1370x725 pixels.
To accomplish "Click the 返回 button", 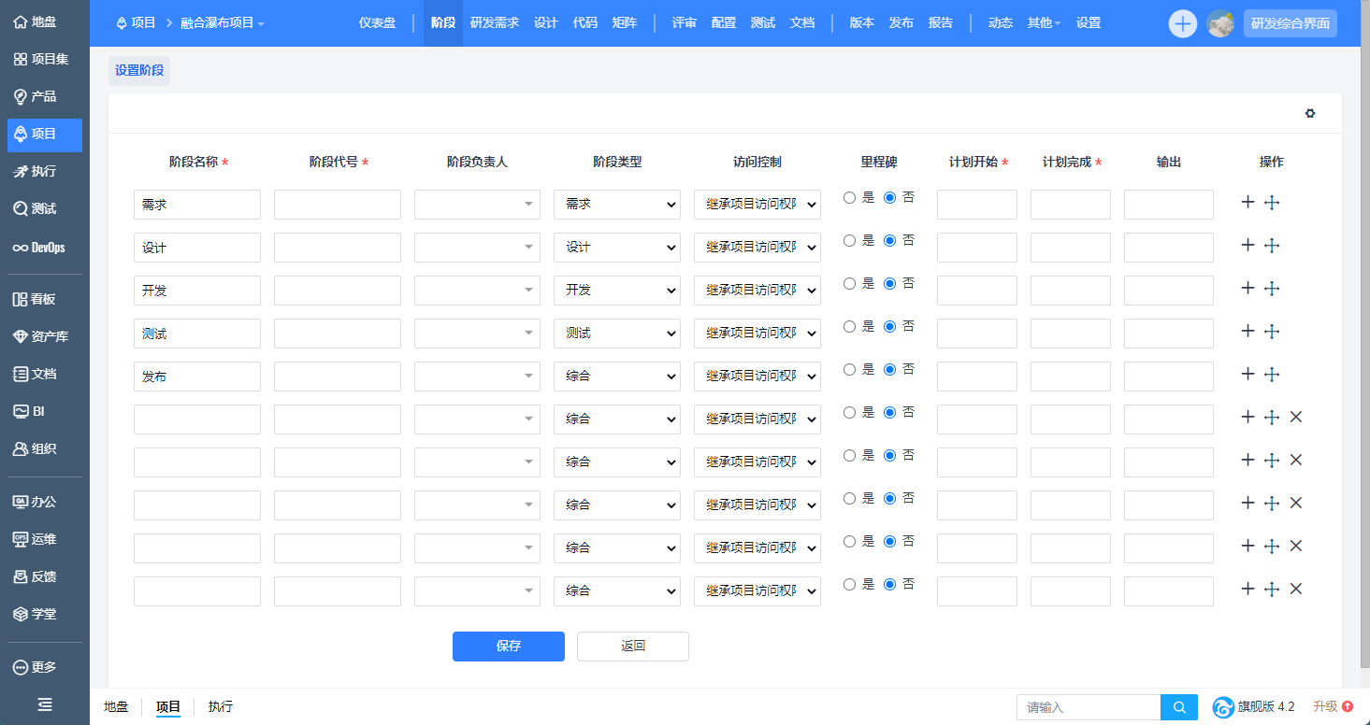I will 632,647.
